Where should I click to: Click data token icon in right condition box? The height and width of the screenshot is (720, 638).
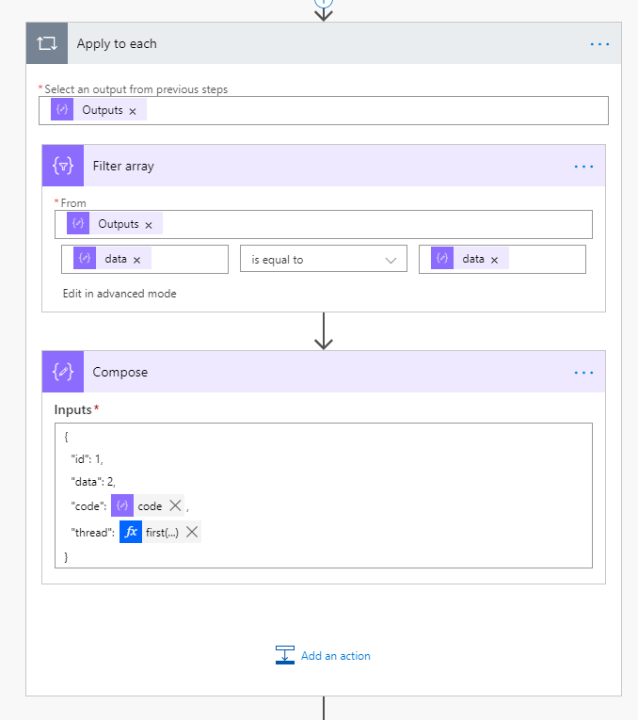click(x=442, y=258)
